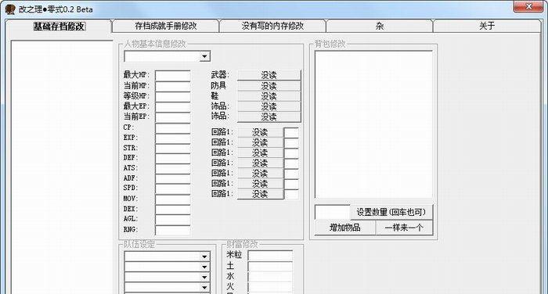Expand the character dropdown under 人物基本信息修改

(205, 56)
